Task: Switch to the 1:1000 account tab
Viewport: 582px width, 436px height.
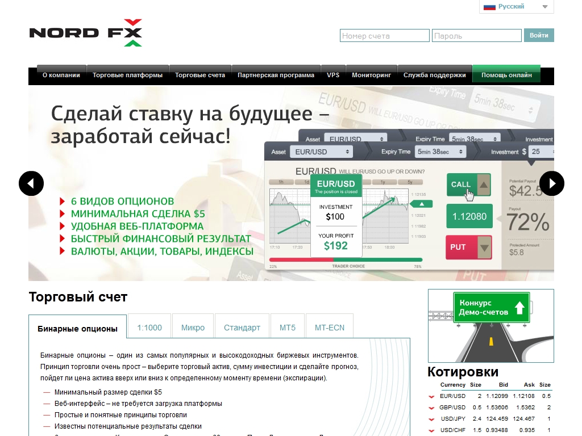Action: click(x=149, y=328)
